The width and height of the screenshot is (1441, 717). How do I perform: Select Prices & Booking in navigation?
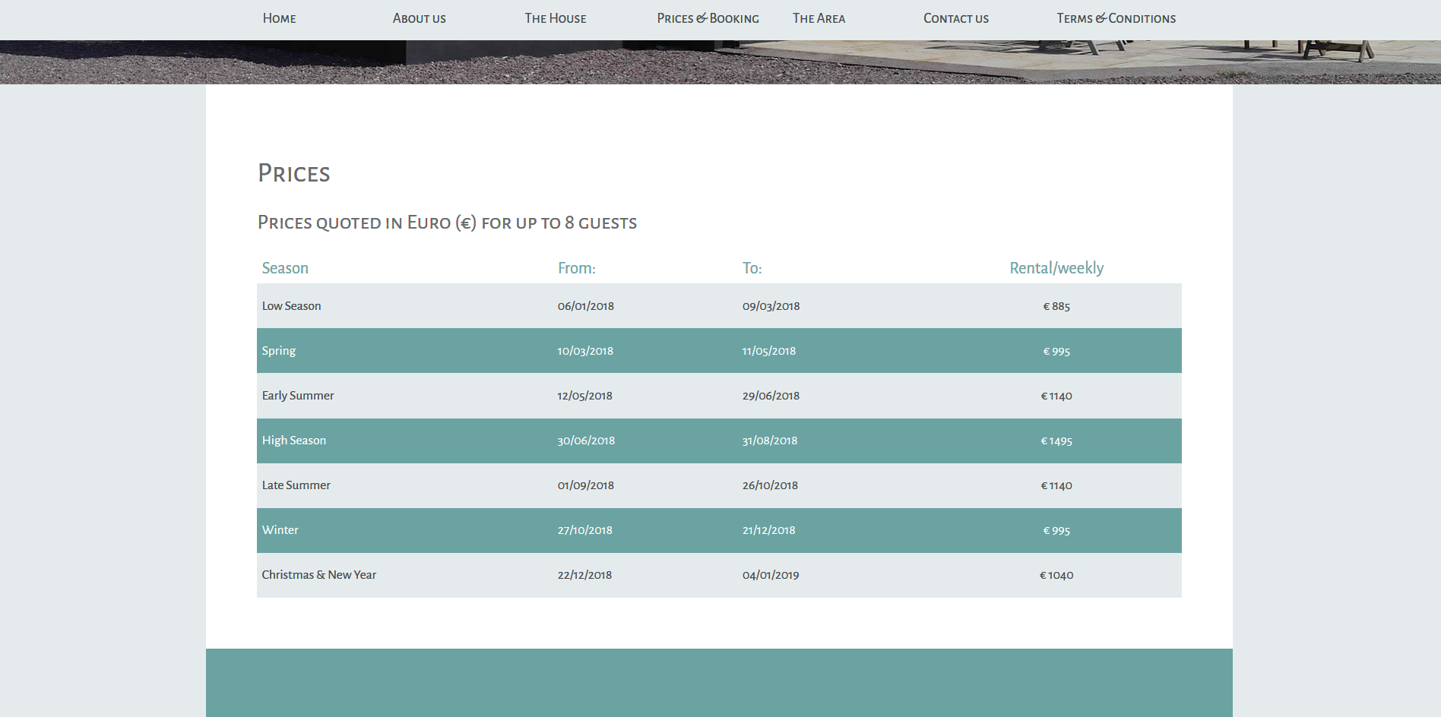pyautogui.click(x=708, y=18)
